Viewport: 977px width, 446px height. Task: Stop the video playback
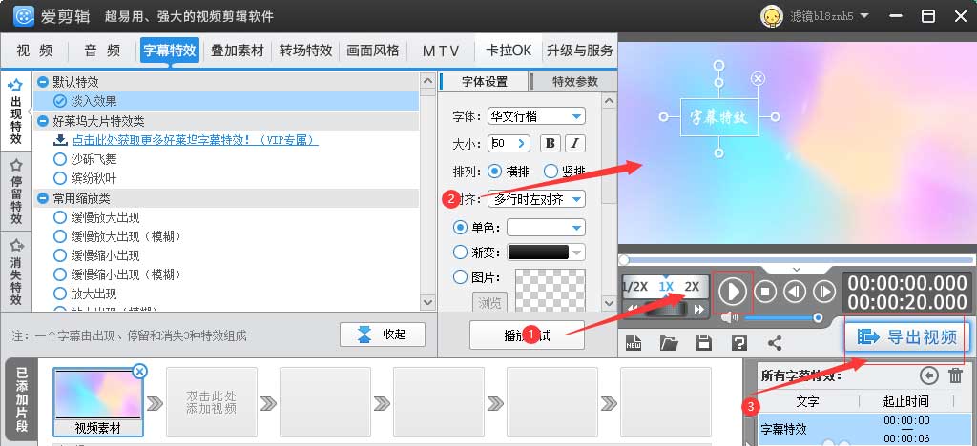[765, 291]
